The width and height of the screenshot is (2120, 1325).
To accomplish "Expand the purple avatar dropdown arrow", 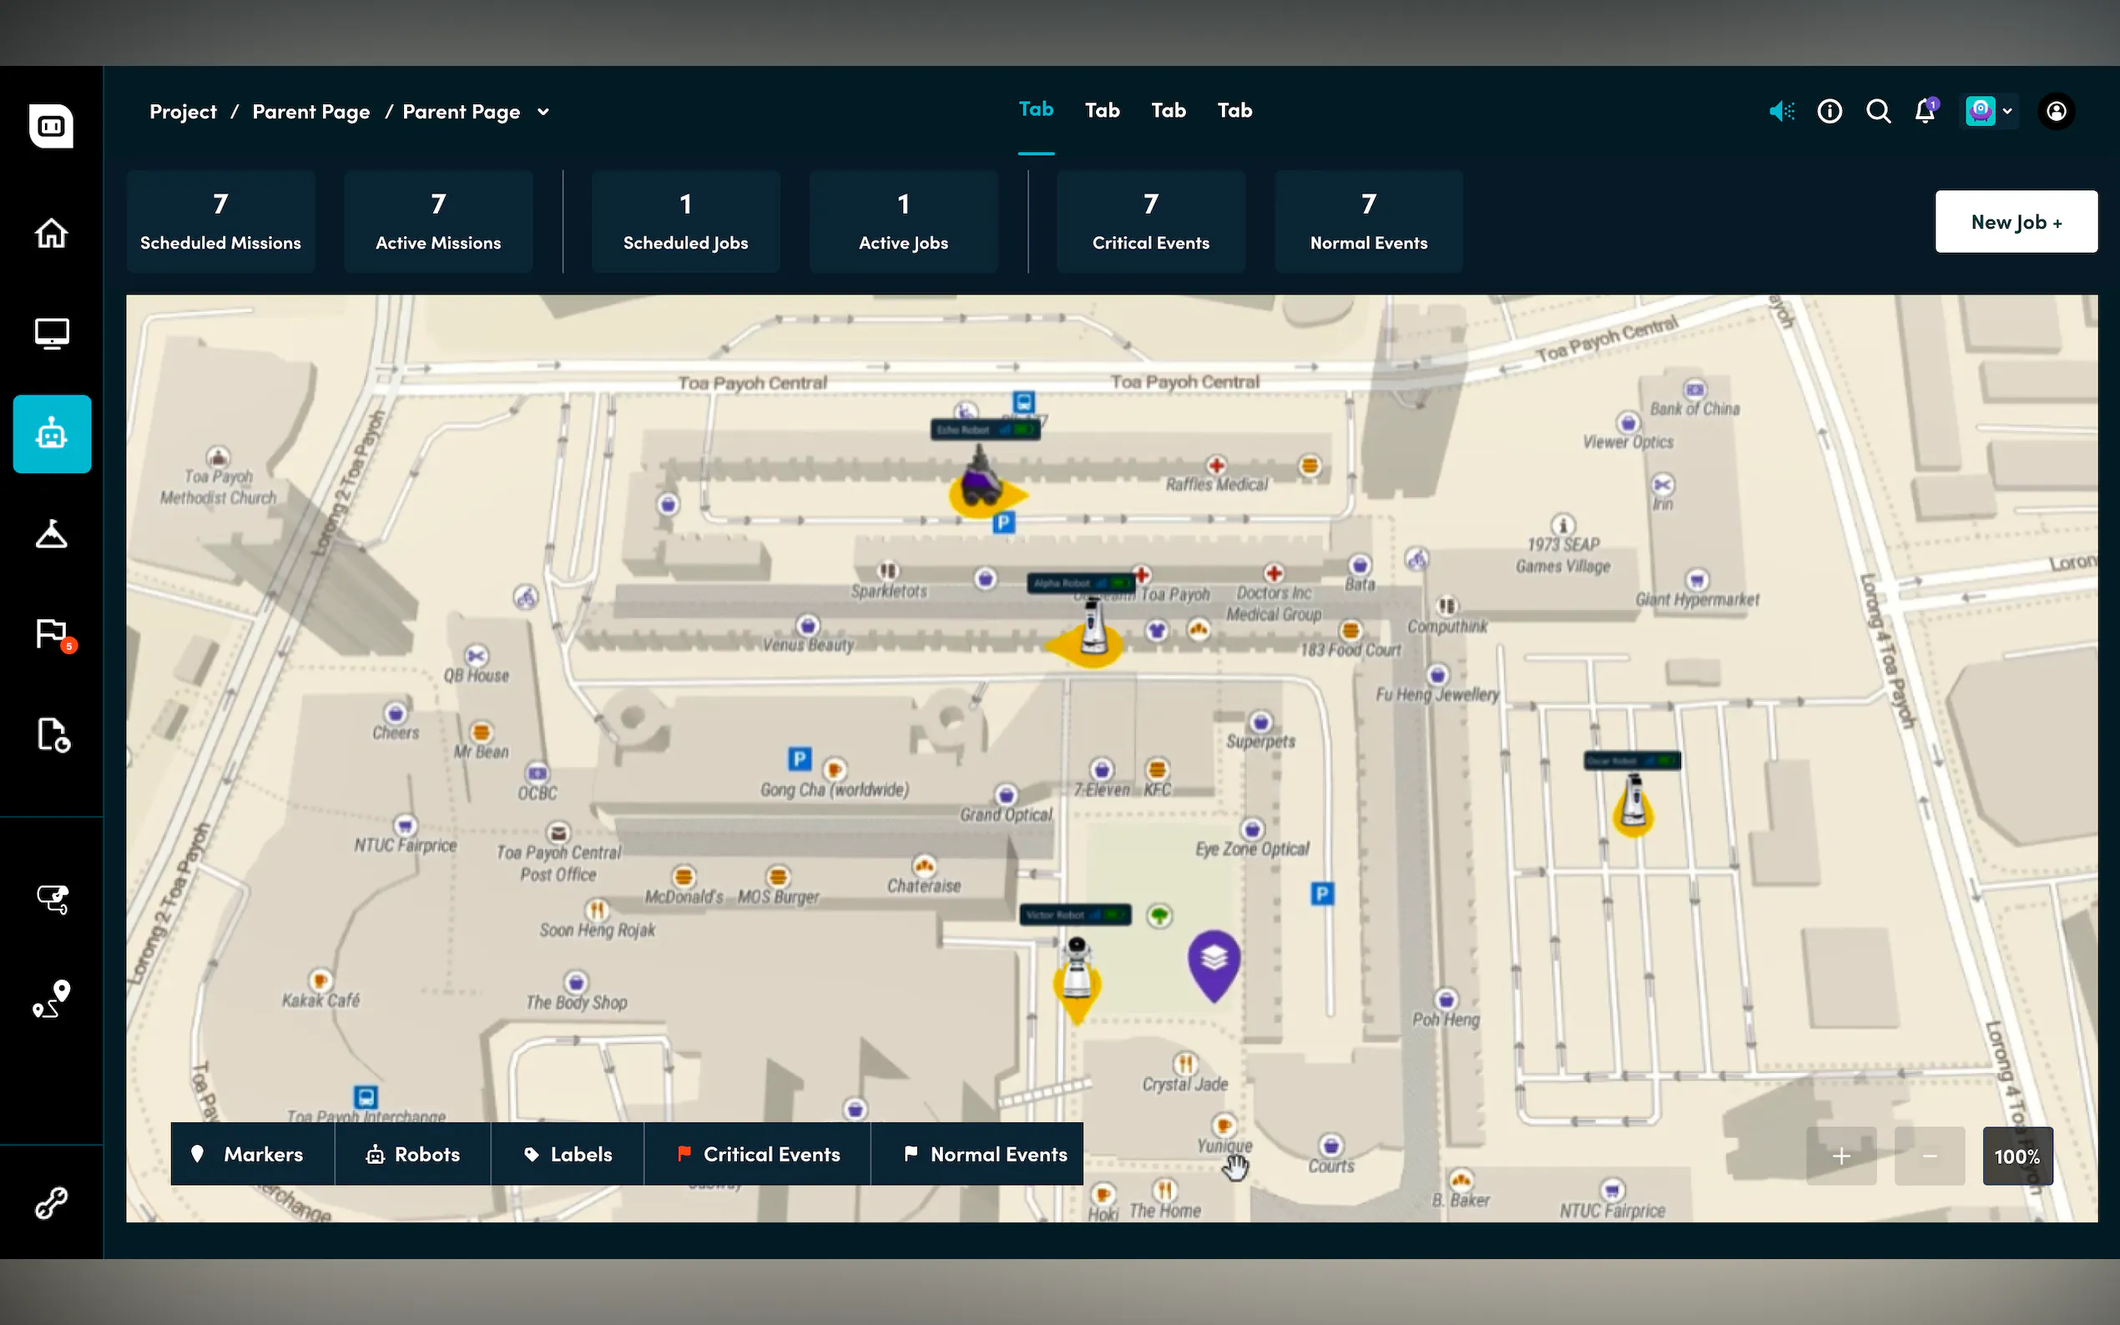I will point(2007,111).
